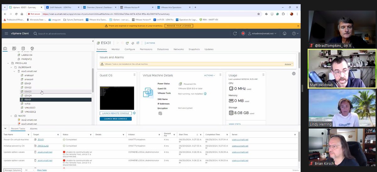Click filter icon on Target column
377x172 pixels.
pyautogui.click(x=59, y=134)
